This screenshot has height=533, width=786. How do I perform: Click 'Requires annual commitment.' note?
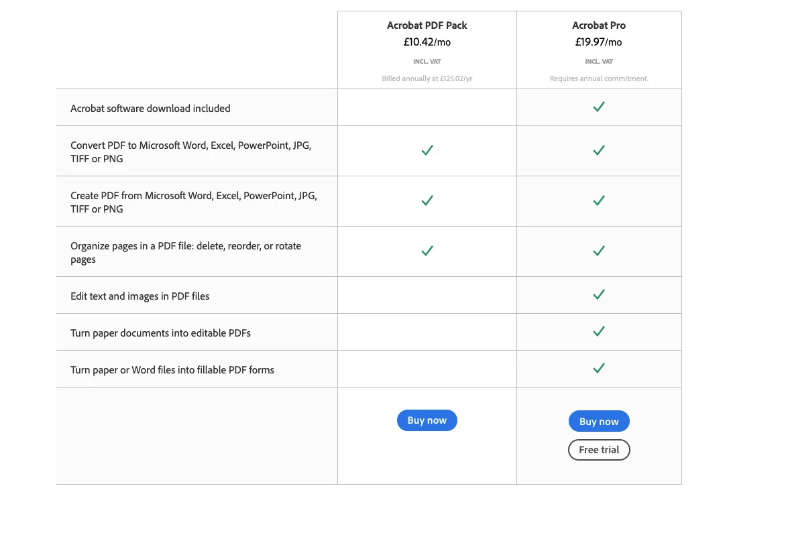[x=598, y=78]
